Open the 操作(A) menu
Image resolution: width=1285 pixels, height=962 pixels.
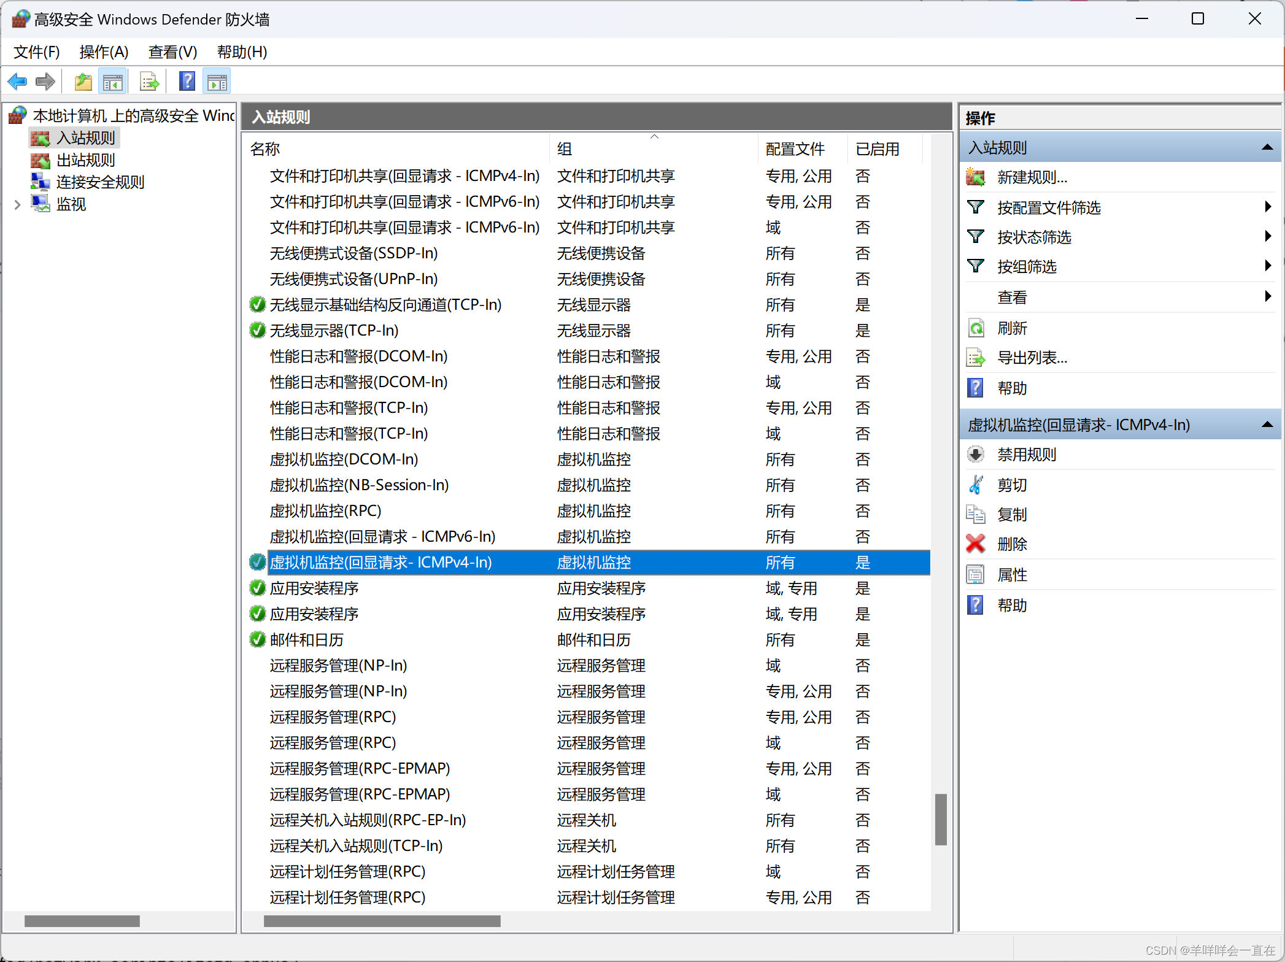pos(104,52)
